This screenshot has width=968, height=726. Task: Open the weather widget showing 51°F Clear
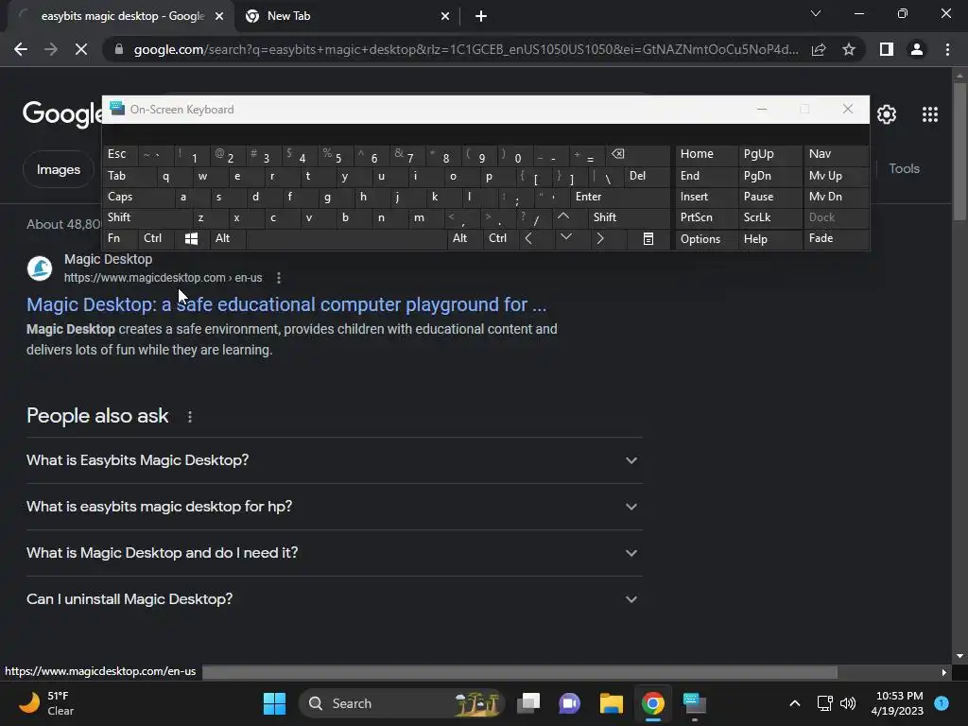pyautogui.click(x=46, y=703)
